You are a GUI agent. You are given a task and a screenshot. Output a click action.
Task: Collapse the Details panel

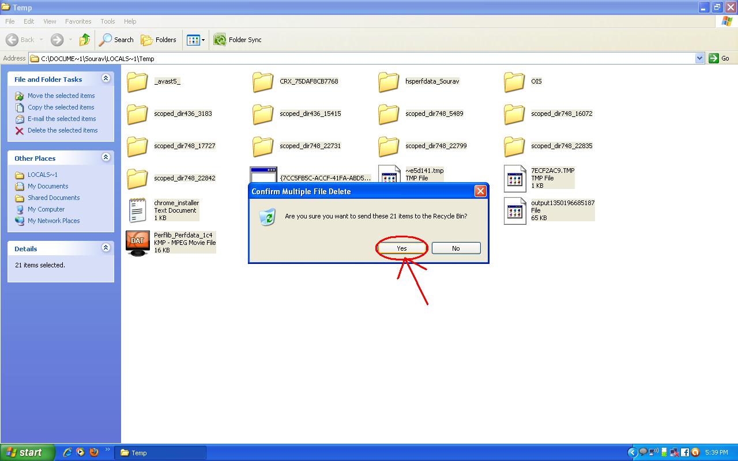(x=106, y=248)
